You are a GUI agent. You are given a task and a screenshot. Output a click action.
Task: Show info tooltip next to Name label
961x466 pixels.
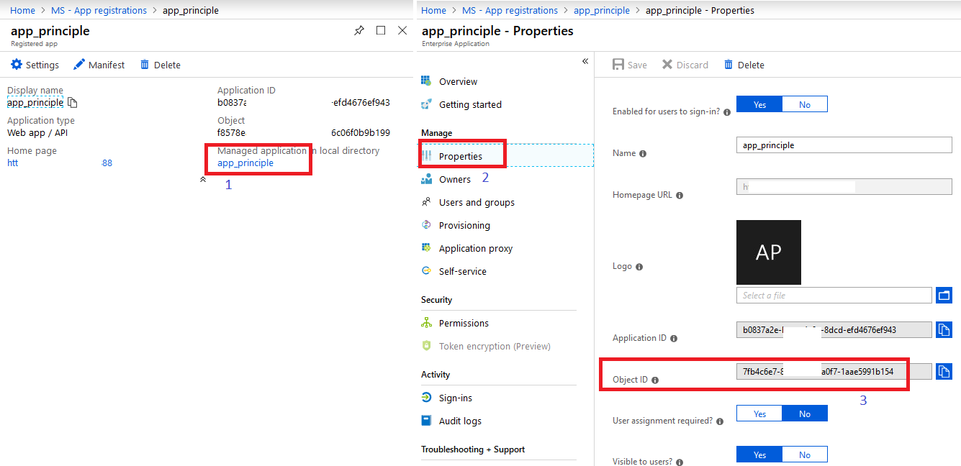click(643, 154)
